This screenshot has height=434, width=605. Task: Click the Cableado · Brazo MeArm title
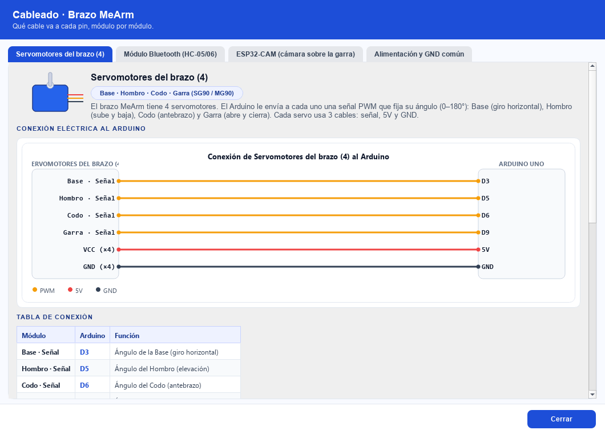(x=73, y=15)
